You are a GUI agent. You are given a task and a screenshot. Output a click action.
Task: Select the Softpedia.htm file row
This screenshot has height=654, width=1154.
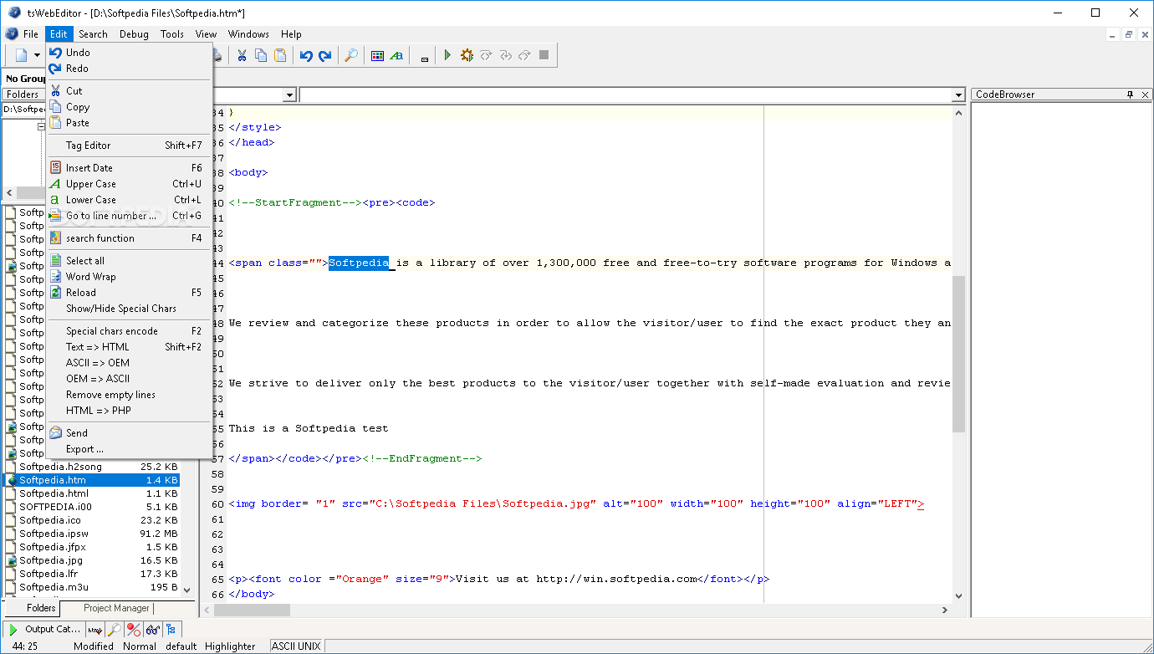(x=92, y=480)
